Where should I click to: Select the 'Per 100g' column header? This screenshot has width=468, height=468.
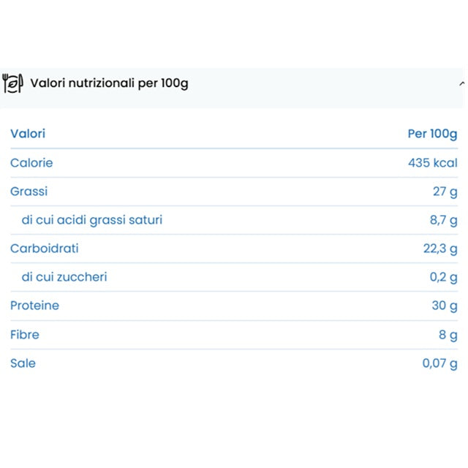point(432,134)
